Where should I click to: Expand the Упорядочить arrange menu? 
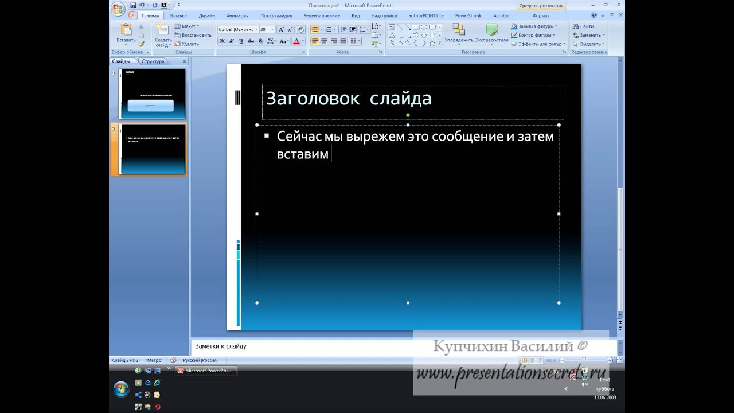(x=459, y=34)
